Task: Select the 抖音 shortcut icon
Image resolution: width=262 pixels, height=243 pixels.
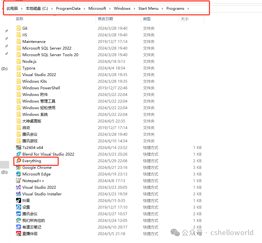Action: (19, 201)
